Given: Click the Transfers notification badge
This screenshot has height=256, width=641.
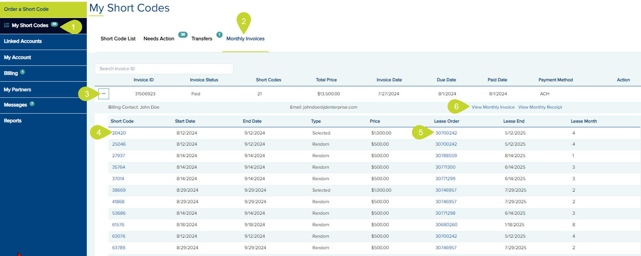Looking at the screenshot, I should tap(219, 35).
